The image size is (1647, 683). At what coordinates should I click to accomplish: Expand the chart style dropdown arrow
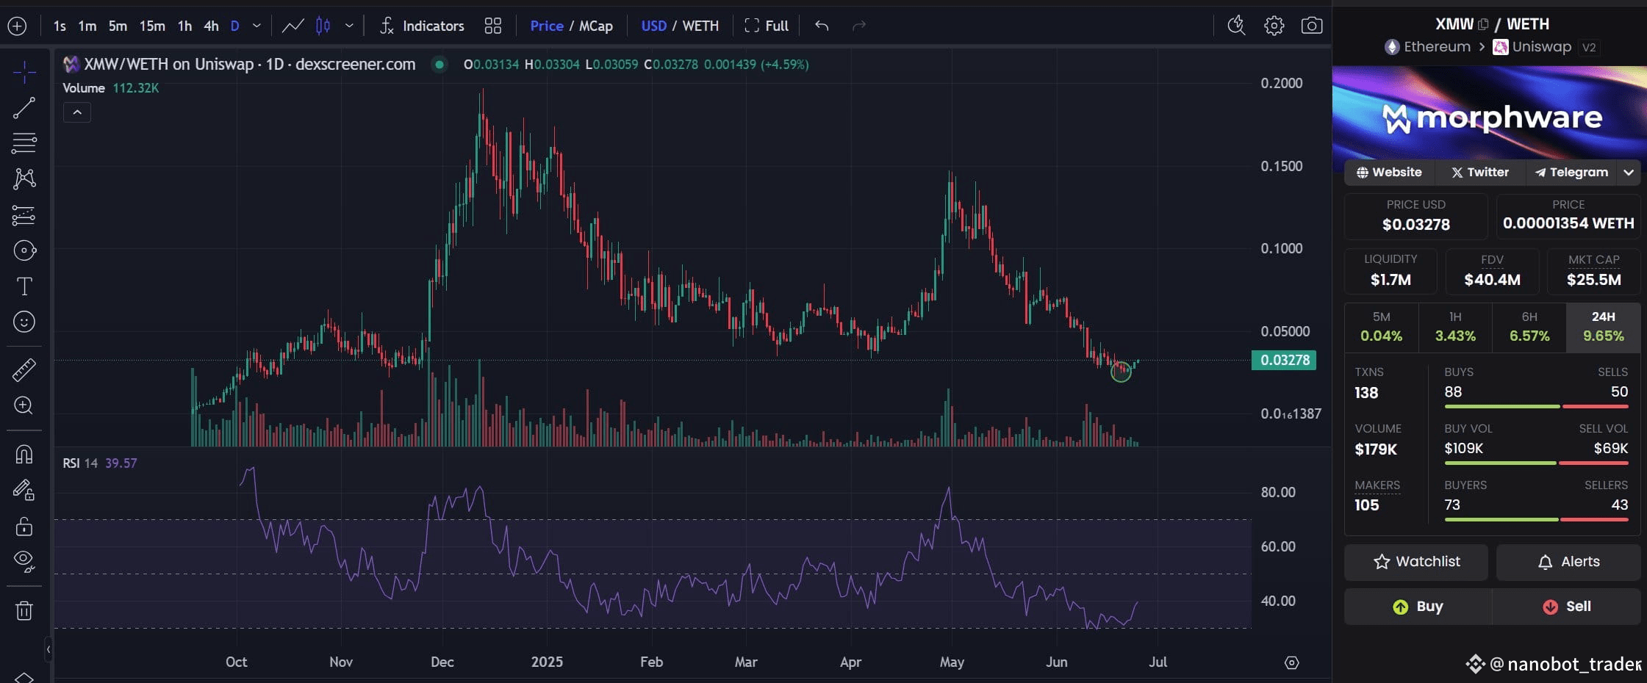pos(349,26)
